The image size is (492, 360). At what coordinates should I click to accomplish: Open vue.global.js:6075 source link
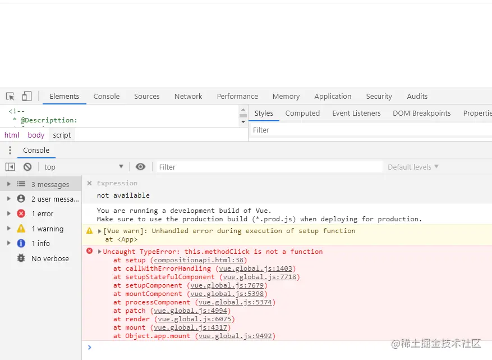click(195, 319)
